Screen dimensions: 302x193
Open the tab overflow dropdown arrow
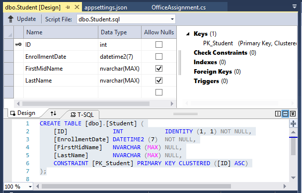294,6
